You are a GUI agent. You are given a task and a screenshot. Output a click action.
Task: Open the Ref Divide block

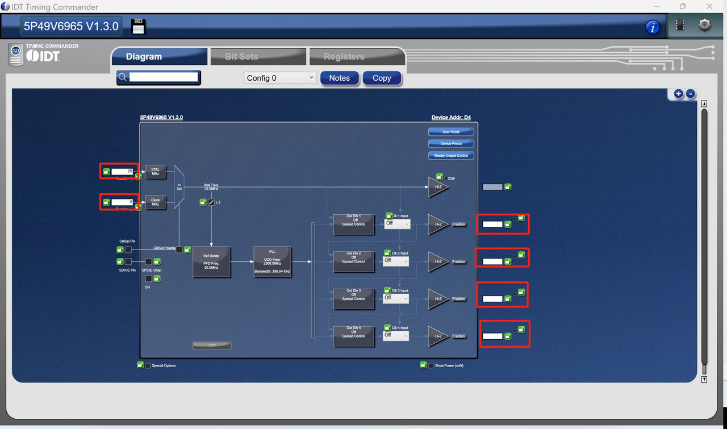[x=211, y=261]
